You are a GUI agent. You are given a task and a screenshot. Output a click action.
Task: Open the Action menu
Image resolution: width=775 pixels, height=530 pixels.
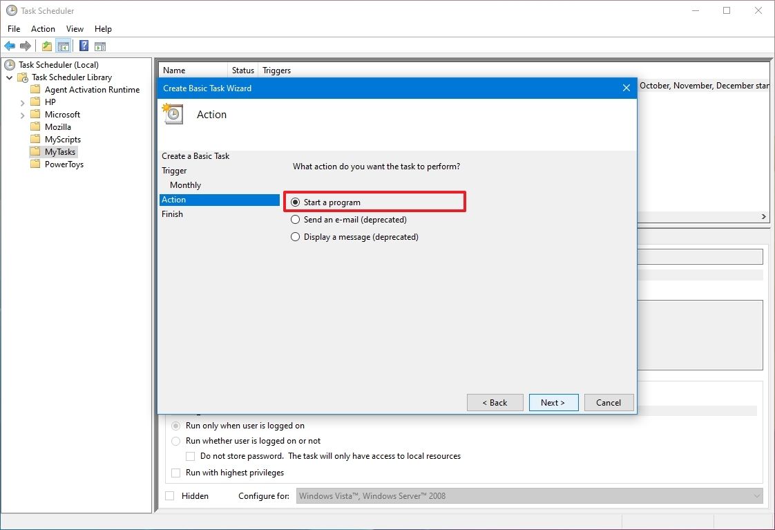click(43, 29)
